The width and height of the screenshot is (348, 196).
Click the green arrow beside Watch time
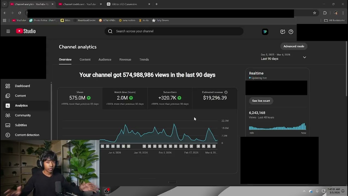(x=131, y=98)
